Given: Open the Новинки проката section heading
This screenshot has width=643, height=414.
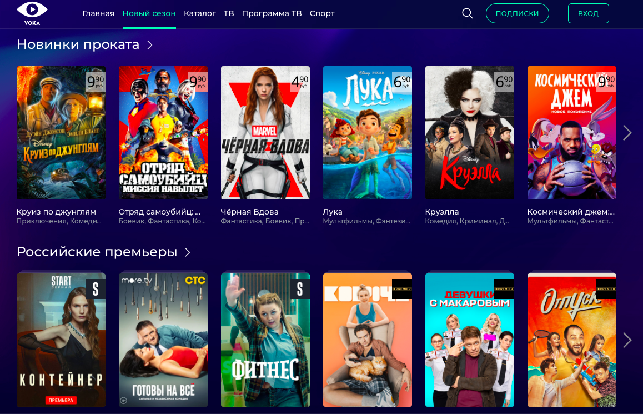Looking at the screenshot, I should 78,44.
